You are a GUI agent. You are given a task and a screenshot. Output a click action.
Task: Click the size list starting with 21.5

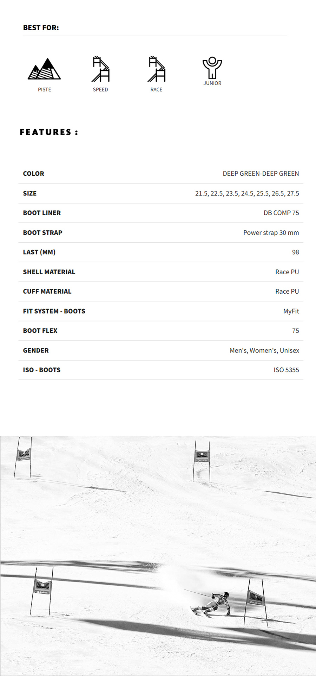click(247, 193)
